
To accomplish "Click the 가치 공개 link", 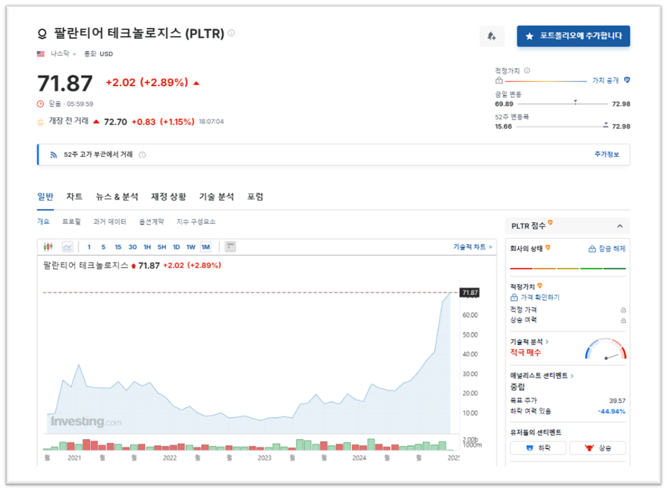I will (x=605, y=80).
